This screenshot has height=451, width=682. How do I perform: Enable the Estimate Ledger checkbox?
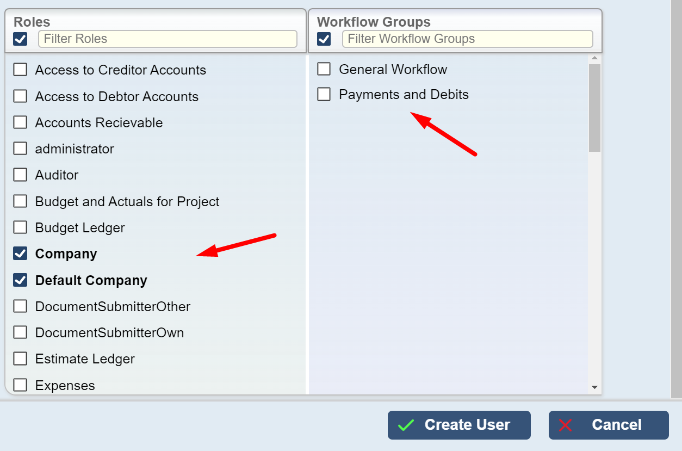20,359
